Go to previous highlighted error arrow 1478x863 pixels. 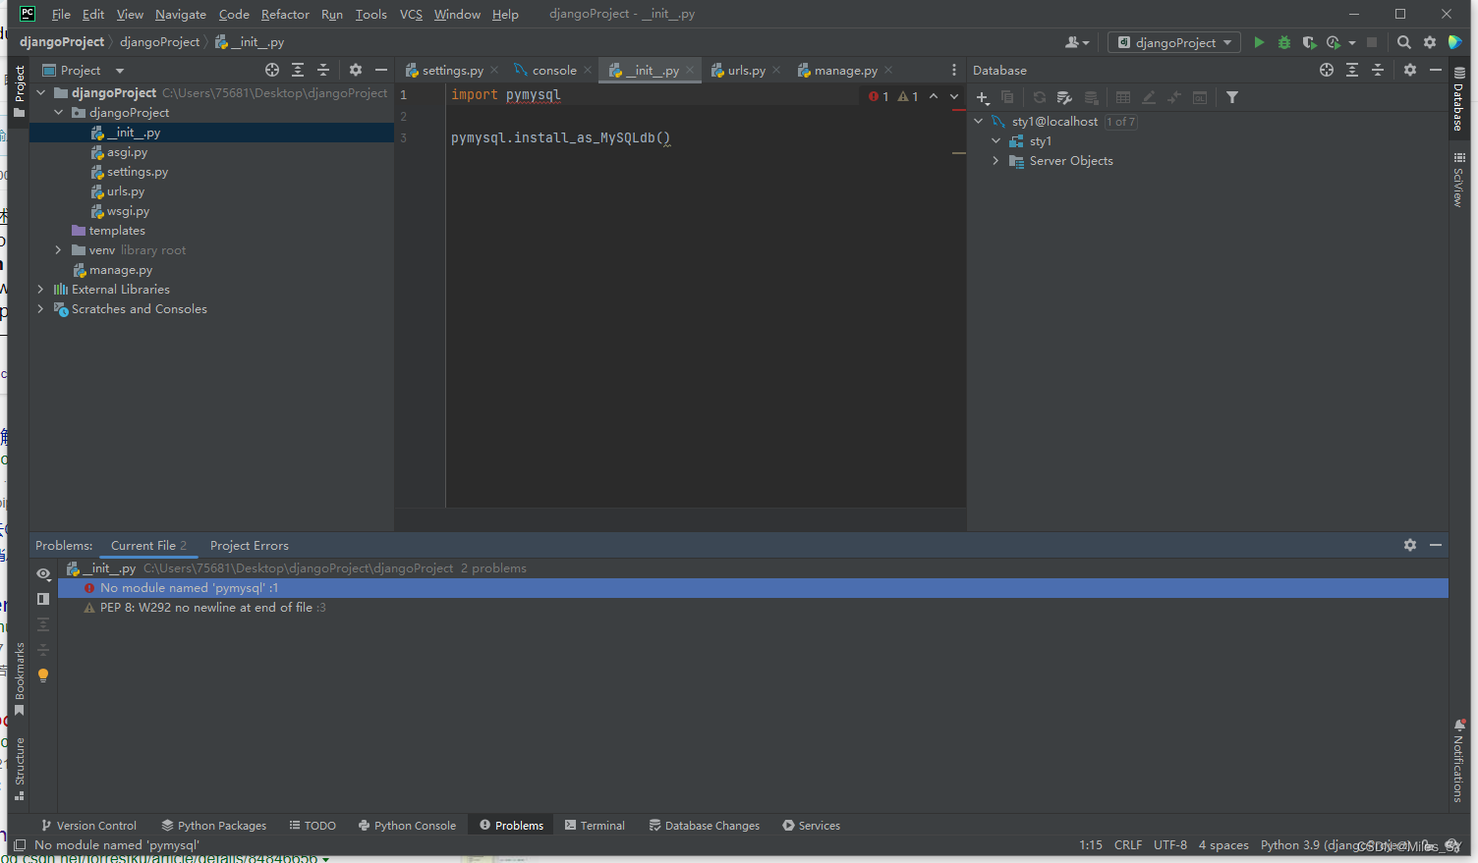(934, 96)
